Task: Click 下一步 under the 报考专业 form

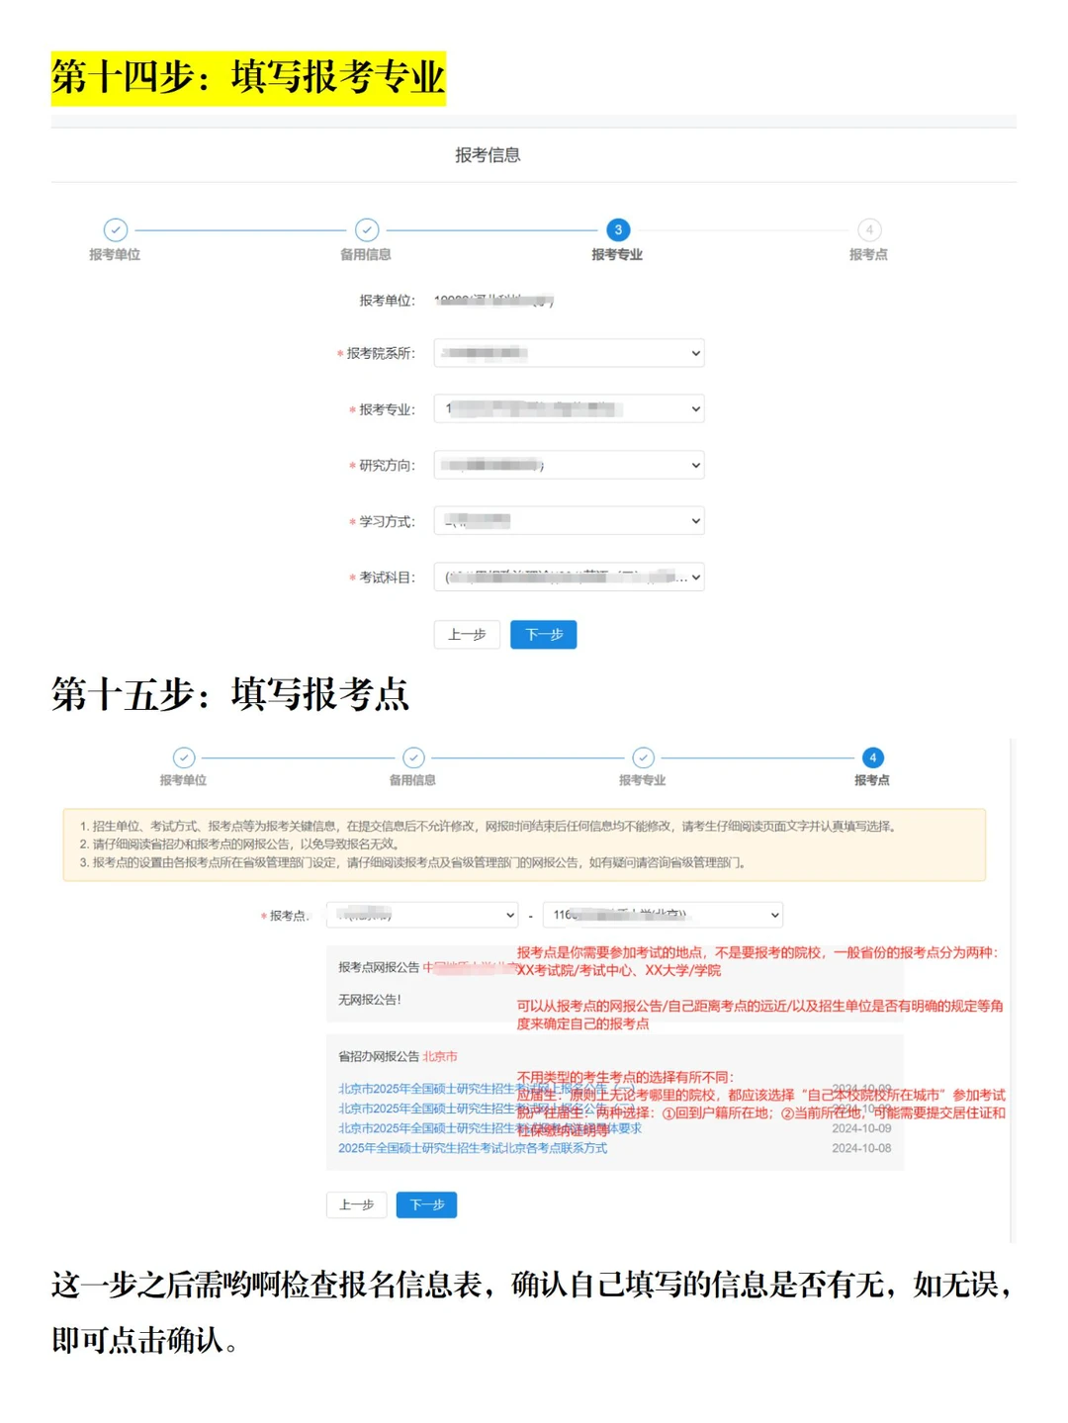Action: click(544, 635)
